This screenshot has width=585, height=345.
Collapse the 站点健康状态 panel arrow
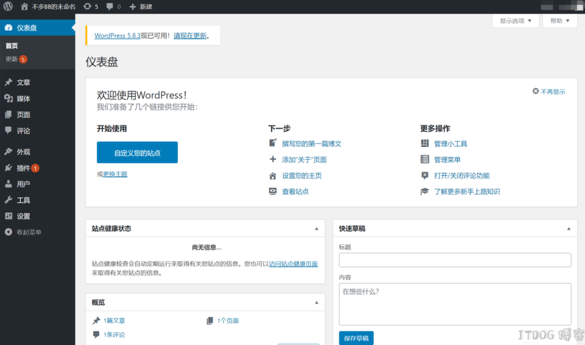tap(316, 229)
